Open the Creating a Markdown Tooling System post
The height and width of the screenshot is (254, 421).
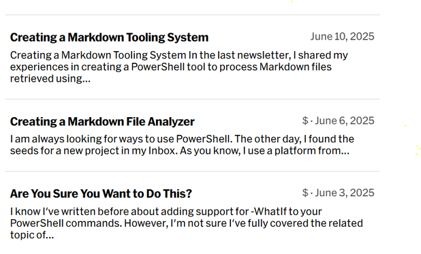(x=109, y=37)
